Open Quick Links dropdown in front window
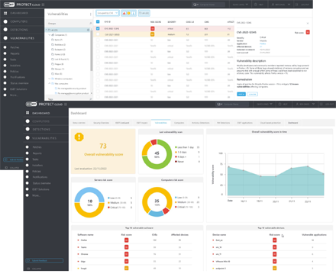This screenshot has width=336, height=277. pos(264,105)
